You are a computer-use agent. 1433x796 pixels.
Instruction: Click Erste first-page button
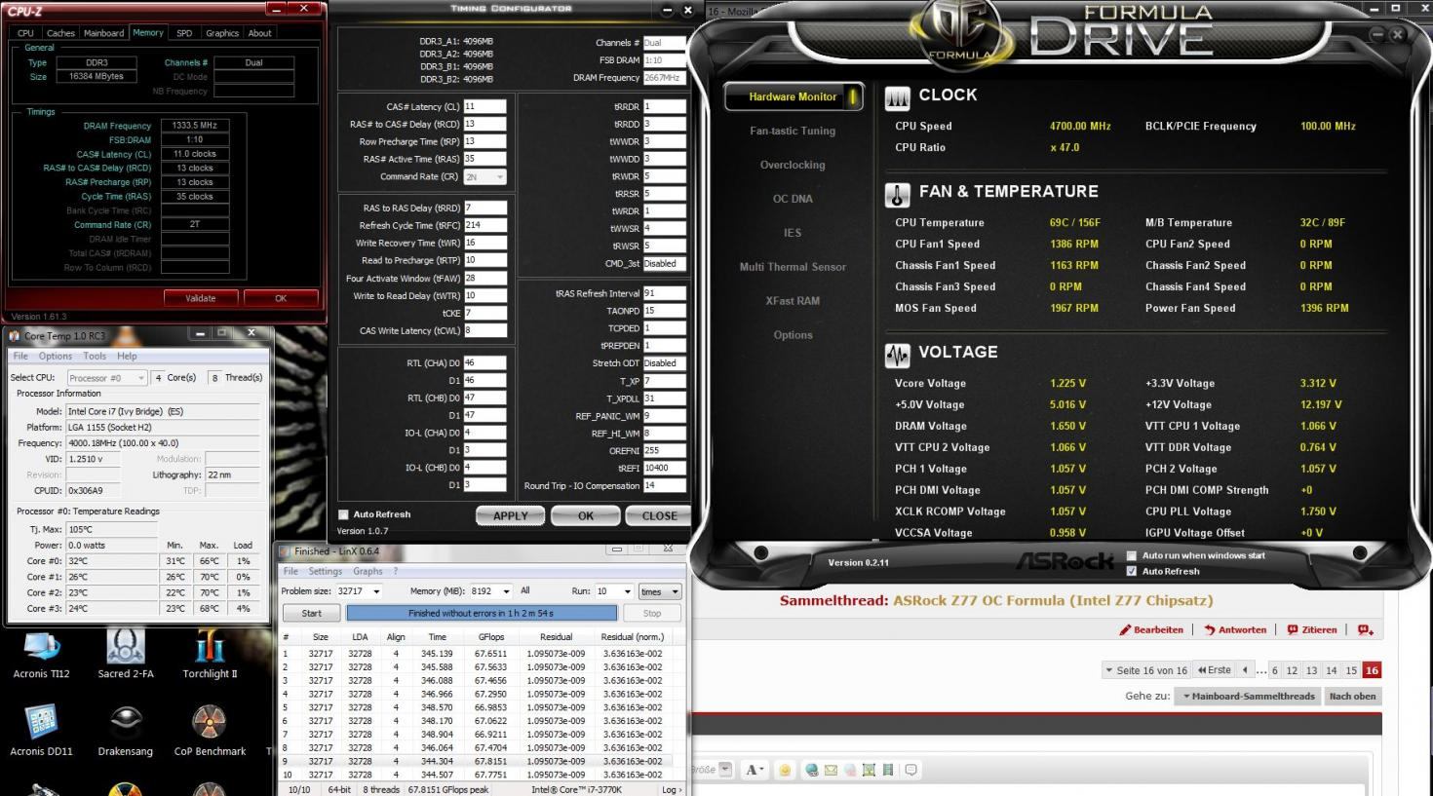click(x=1215, y=670)
